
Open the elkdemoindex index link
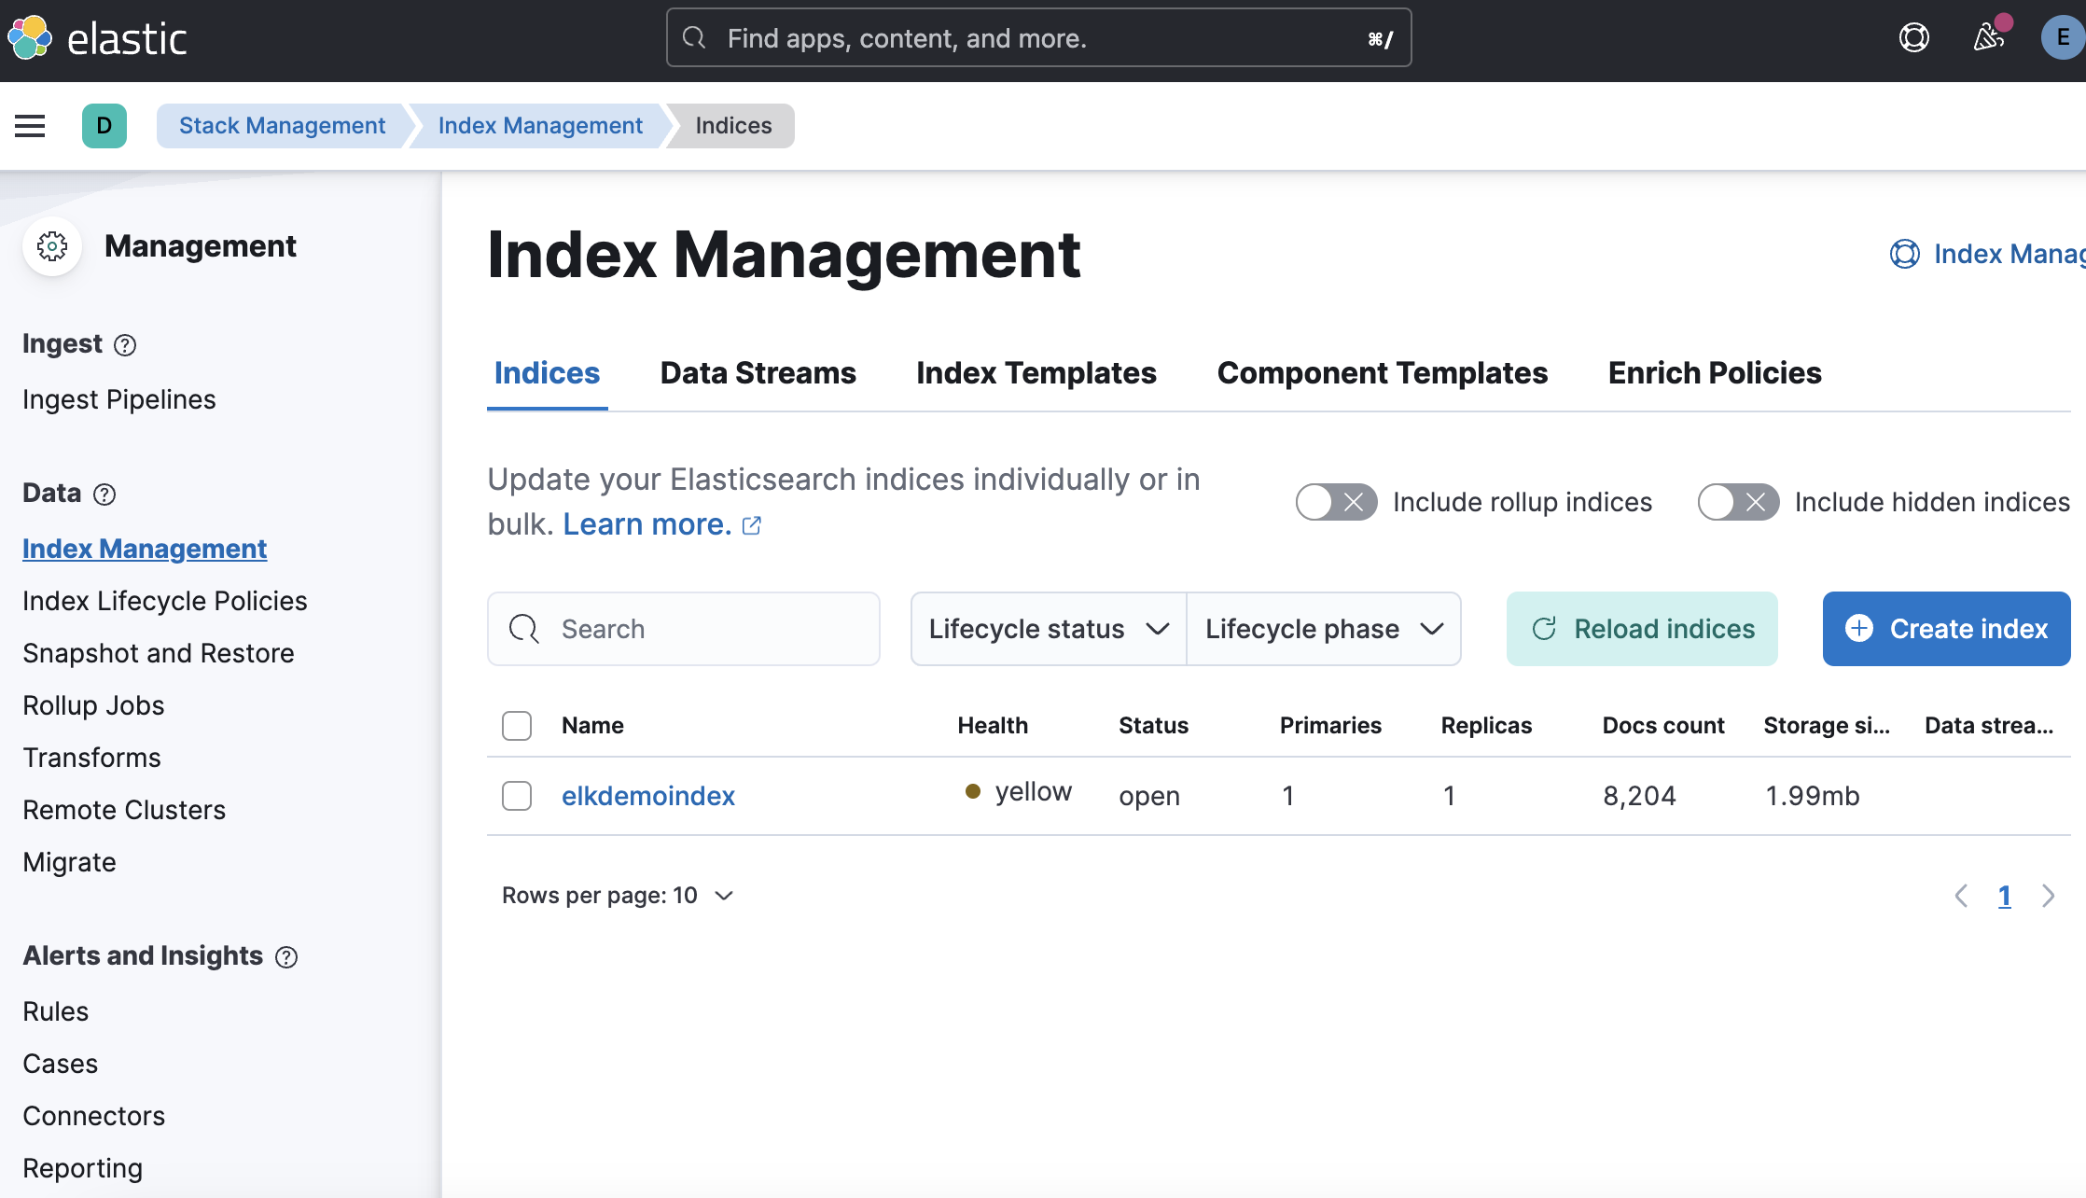(647, 796)
